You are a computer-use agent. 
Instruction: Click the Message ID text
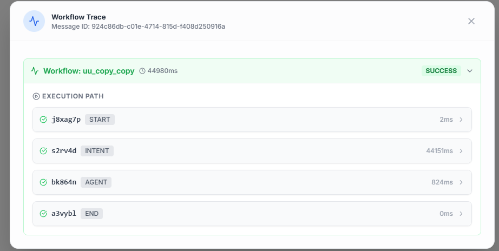tap(138, 27)
